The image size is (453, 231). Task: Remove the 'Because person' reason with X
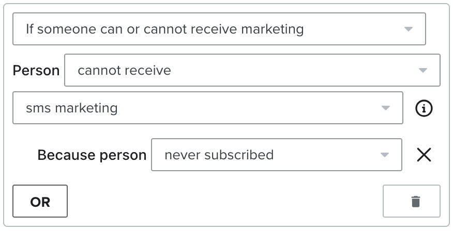(x=424, y=155)
